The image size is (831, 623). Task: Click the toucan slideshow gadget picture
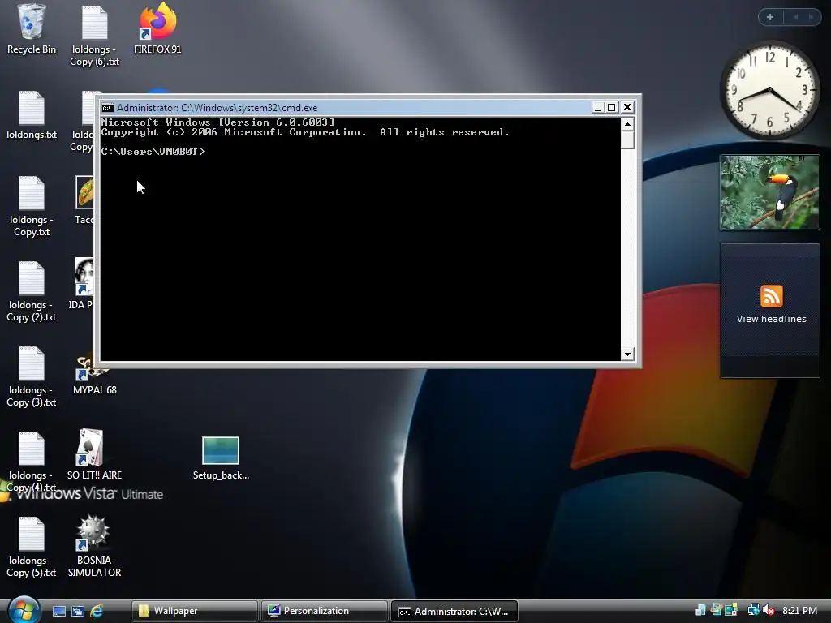tap(769, 192)
